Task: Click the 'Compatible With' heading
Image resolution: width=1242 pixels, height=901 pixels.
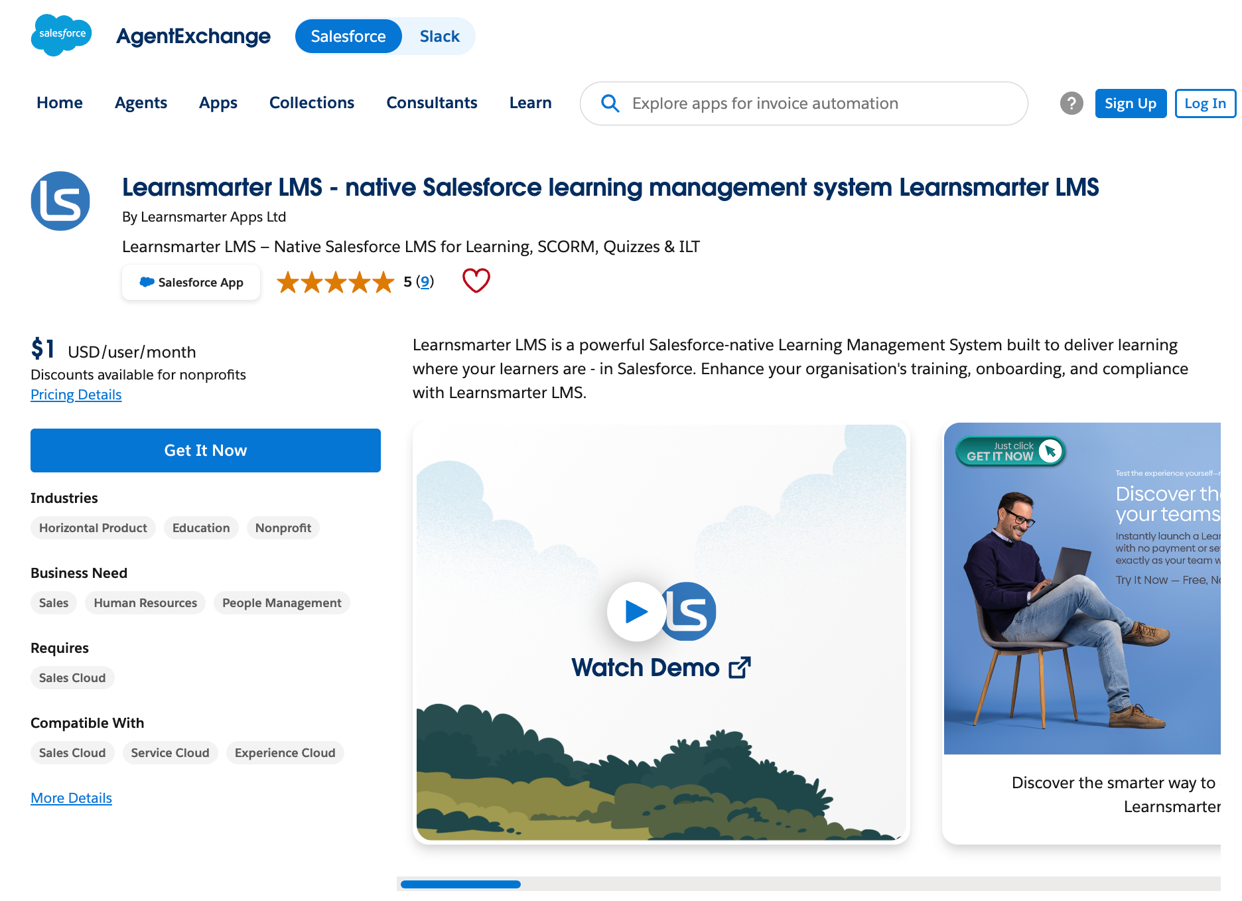Action: (88, 723)
